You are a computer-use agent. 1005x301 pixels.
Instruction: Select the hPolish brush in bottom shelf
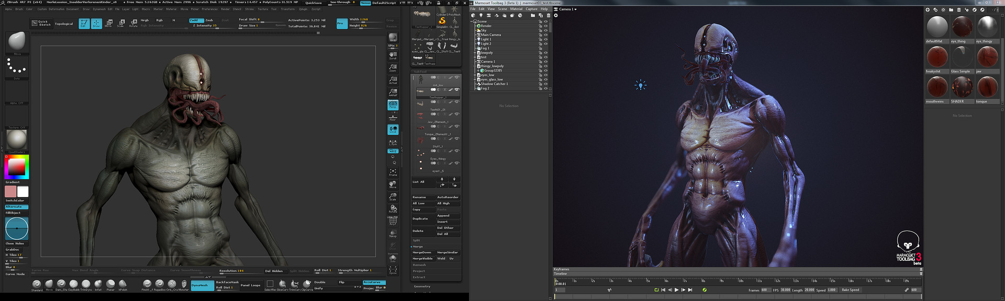(x=122, y=285)
